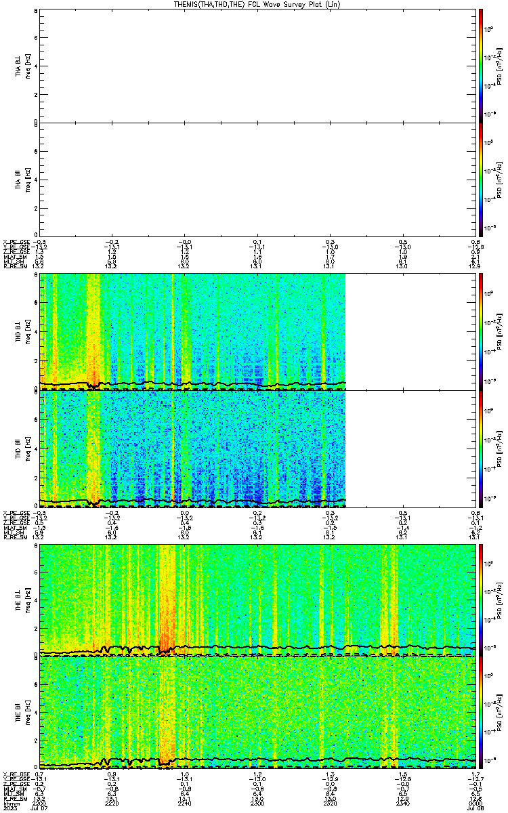Select the empty THA BL spectrogram panel

[x=257, y=66]
